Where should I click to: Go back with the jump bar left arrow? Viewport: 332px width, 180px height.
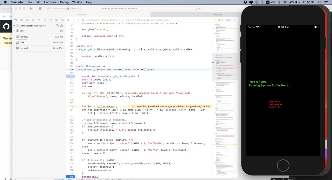(74, 20)
